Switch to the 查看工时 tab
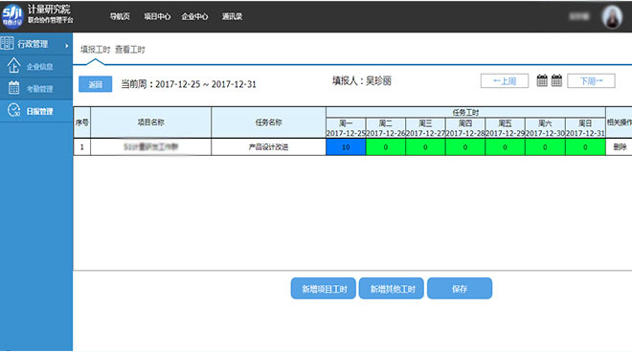Image resolution: width=632 pixels, height=352 pixels. point(130,50)
